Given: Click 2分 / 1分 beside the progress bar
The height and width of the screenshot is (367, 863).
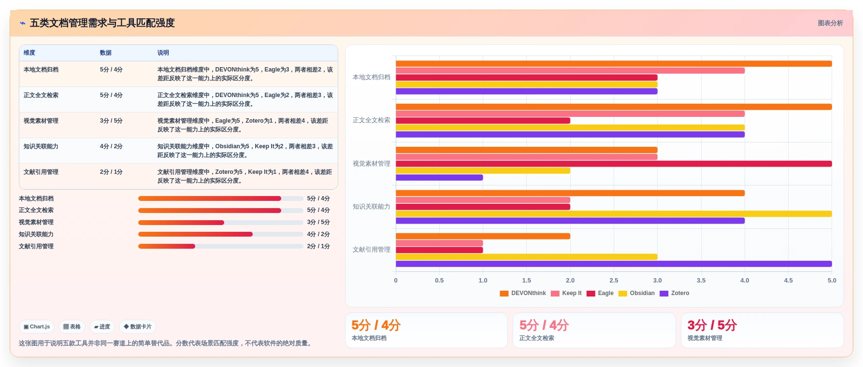Looking at the screenshot, I should 318,246.
